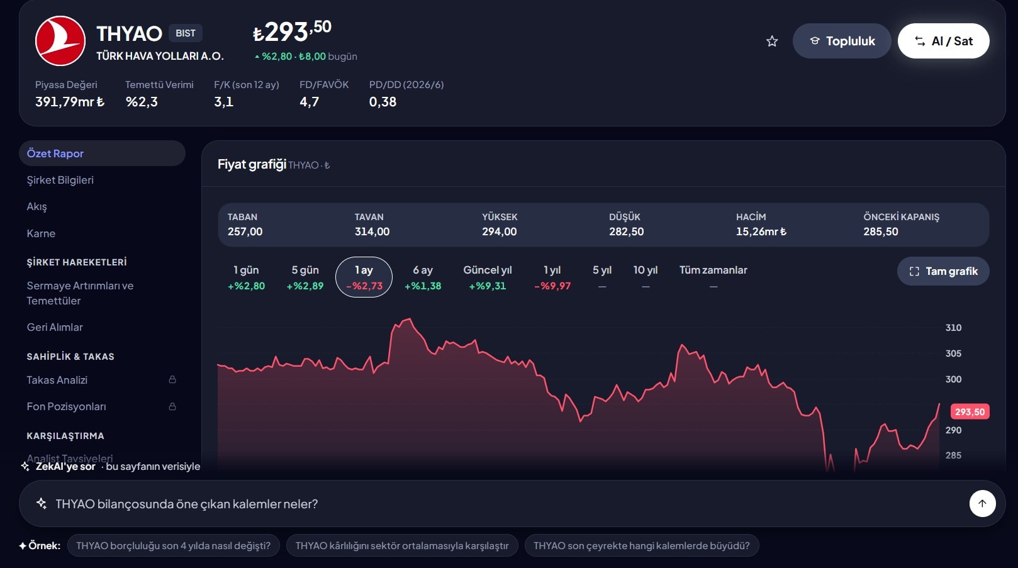Click the DÜŞÜK value 282,50
The width and height of the screenshot is (1018, 568).
click(626, 231)
